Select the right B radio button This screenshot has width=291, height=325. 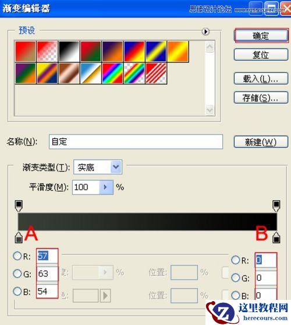coord(235,295)
